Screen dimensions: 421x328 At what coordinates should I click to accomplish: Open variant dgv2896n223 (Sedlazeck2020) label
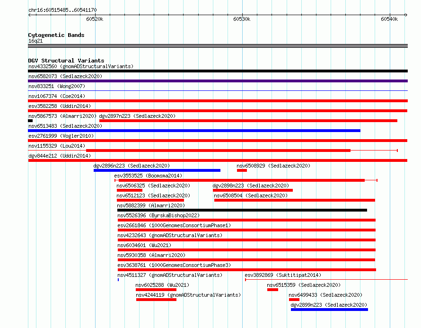click(132, 166)
